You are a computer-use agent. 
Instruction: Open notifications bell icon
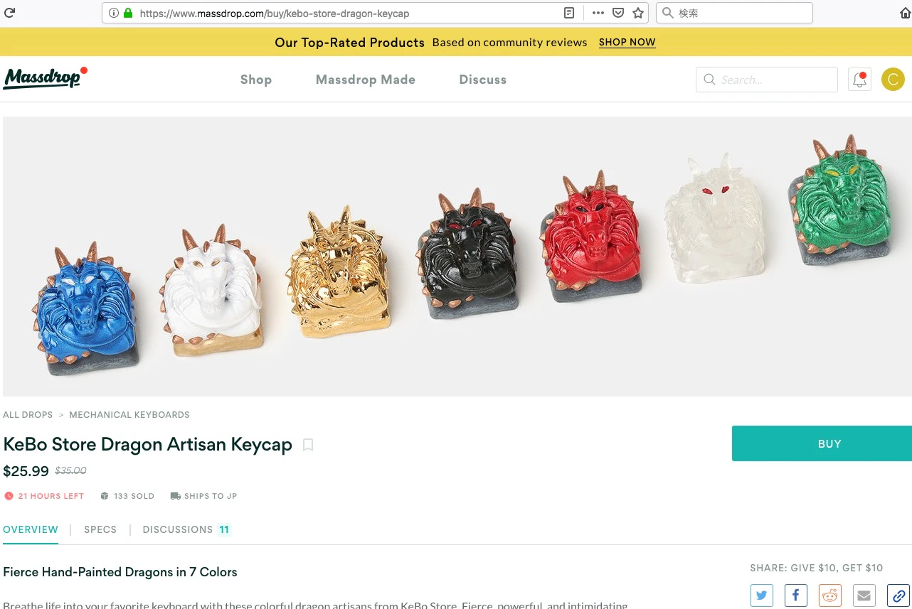click(x=860, y=80)
